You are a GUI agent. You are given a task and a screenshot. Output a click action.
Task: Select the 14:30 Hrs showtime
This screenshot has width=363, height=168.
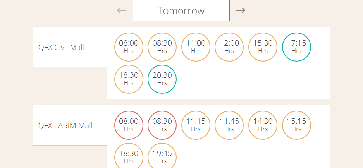[263, 125]
